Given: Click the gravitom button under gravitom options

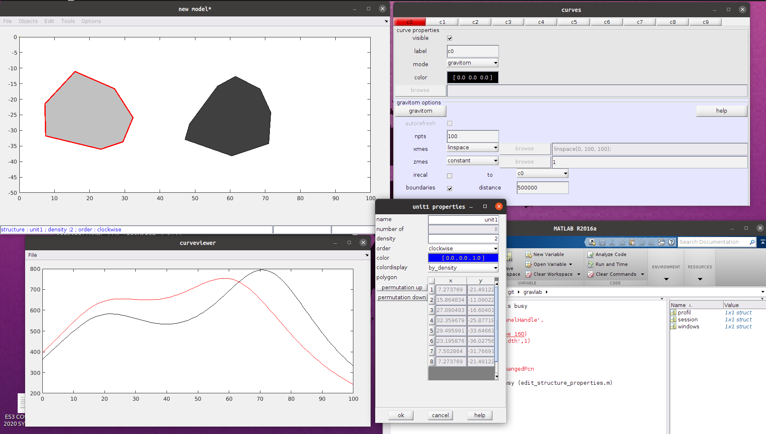Looking at the screenshot, I should point(420,111).
